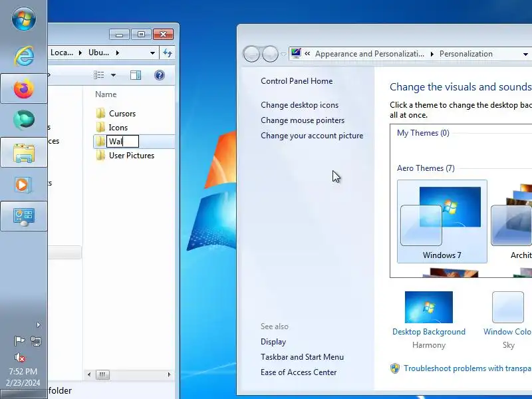532x399 pixels.
Task: Open the Windows Start orb
Action: [x=24, y=19]
